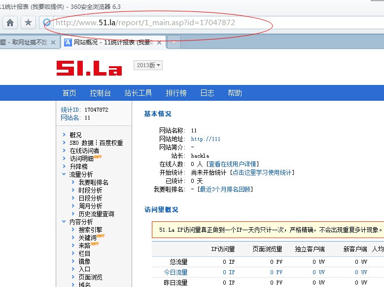Open 百度权重 in the sidebar

(x=111, y=143)
